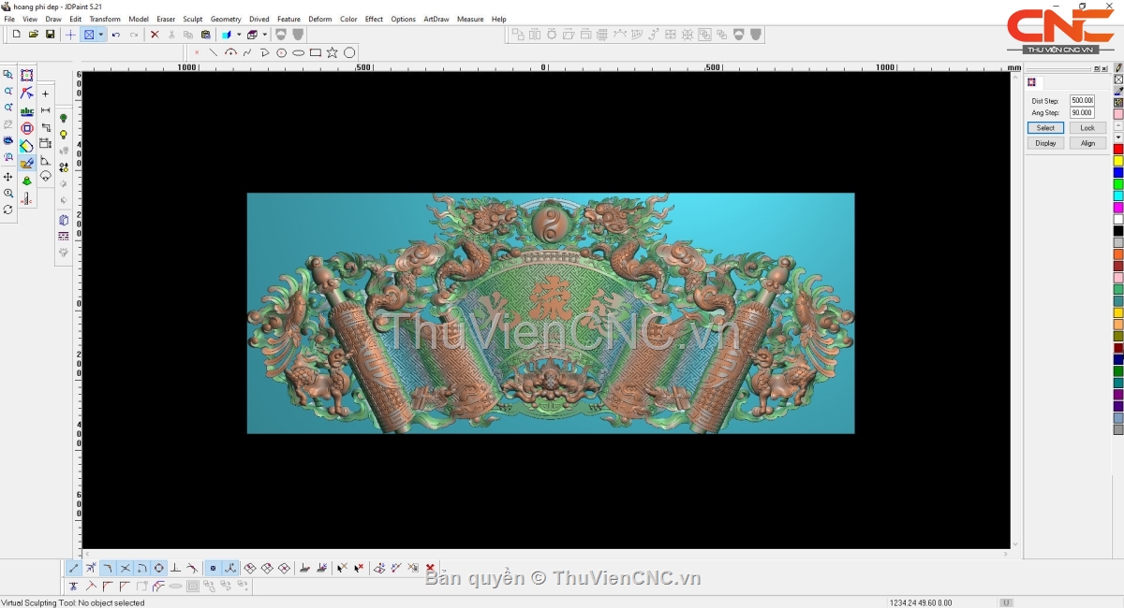This screenshot has height=608, width=1124.
Task: Click the green light bulb icon
Action: 64,119
